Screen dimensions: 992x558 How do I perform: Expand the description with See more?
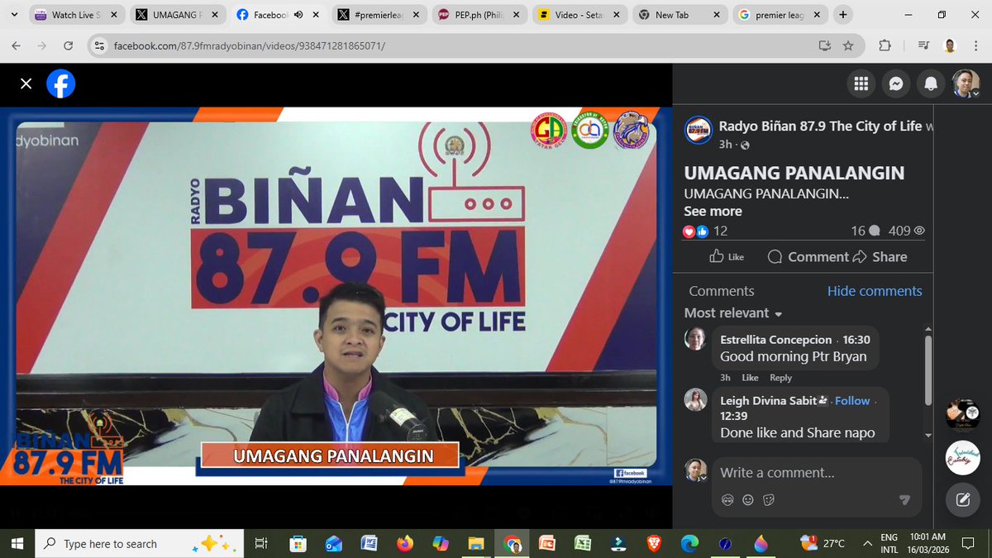click(x=713, y=211)
